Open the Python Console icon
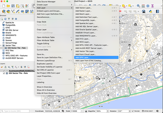The image size is (163, 113). click(151, 11)
